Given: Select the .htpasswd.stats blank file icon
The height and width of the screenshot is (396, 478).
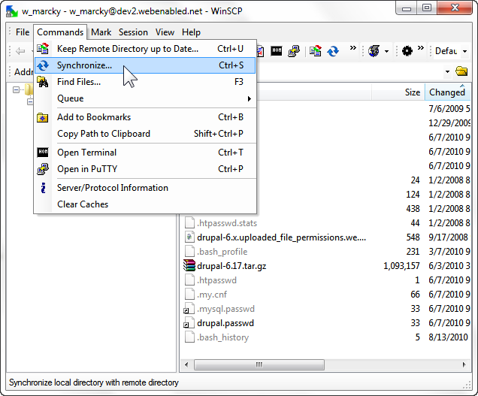Looking at the screenshot, I should point(189,223).
